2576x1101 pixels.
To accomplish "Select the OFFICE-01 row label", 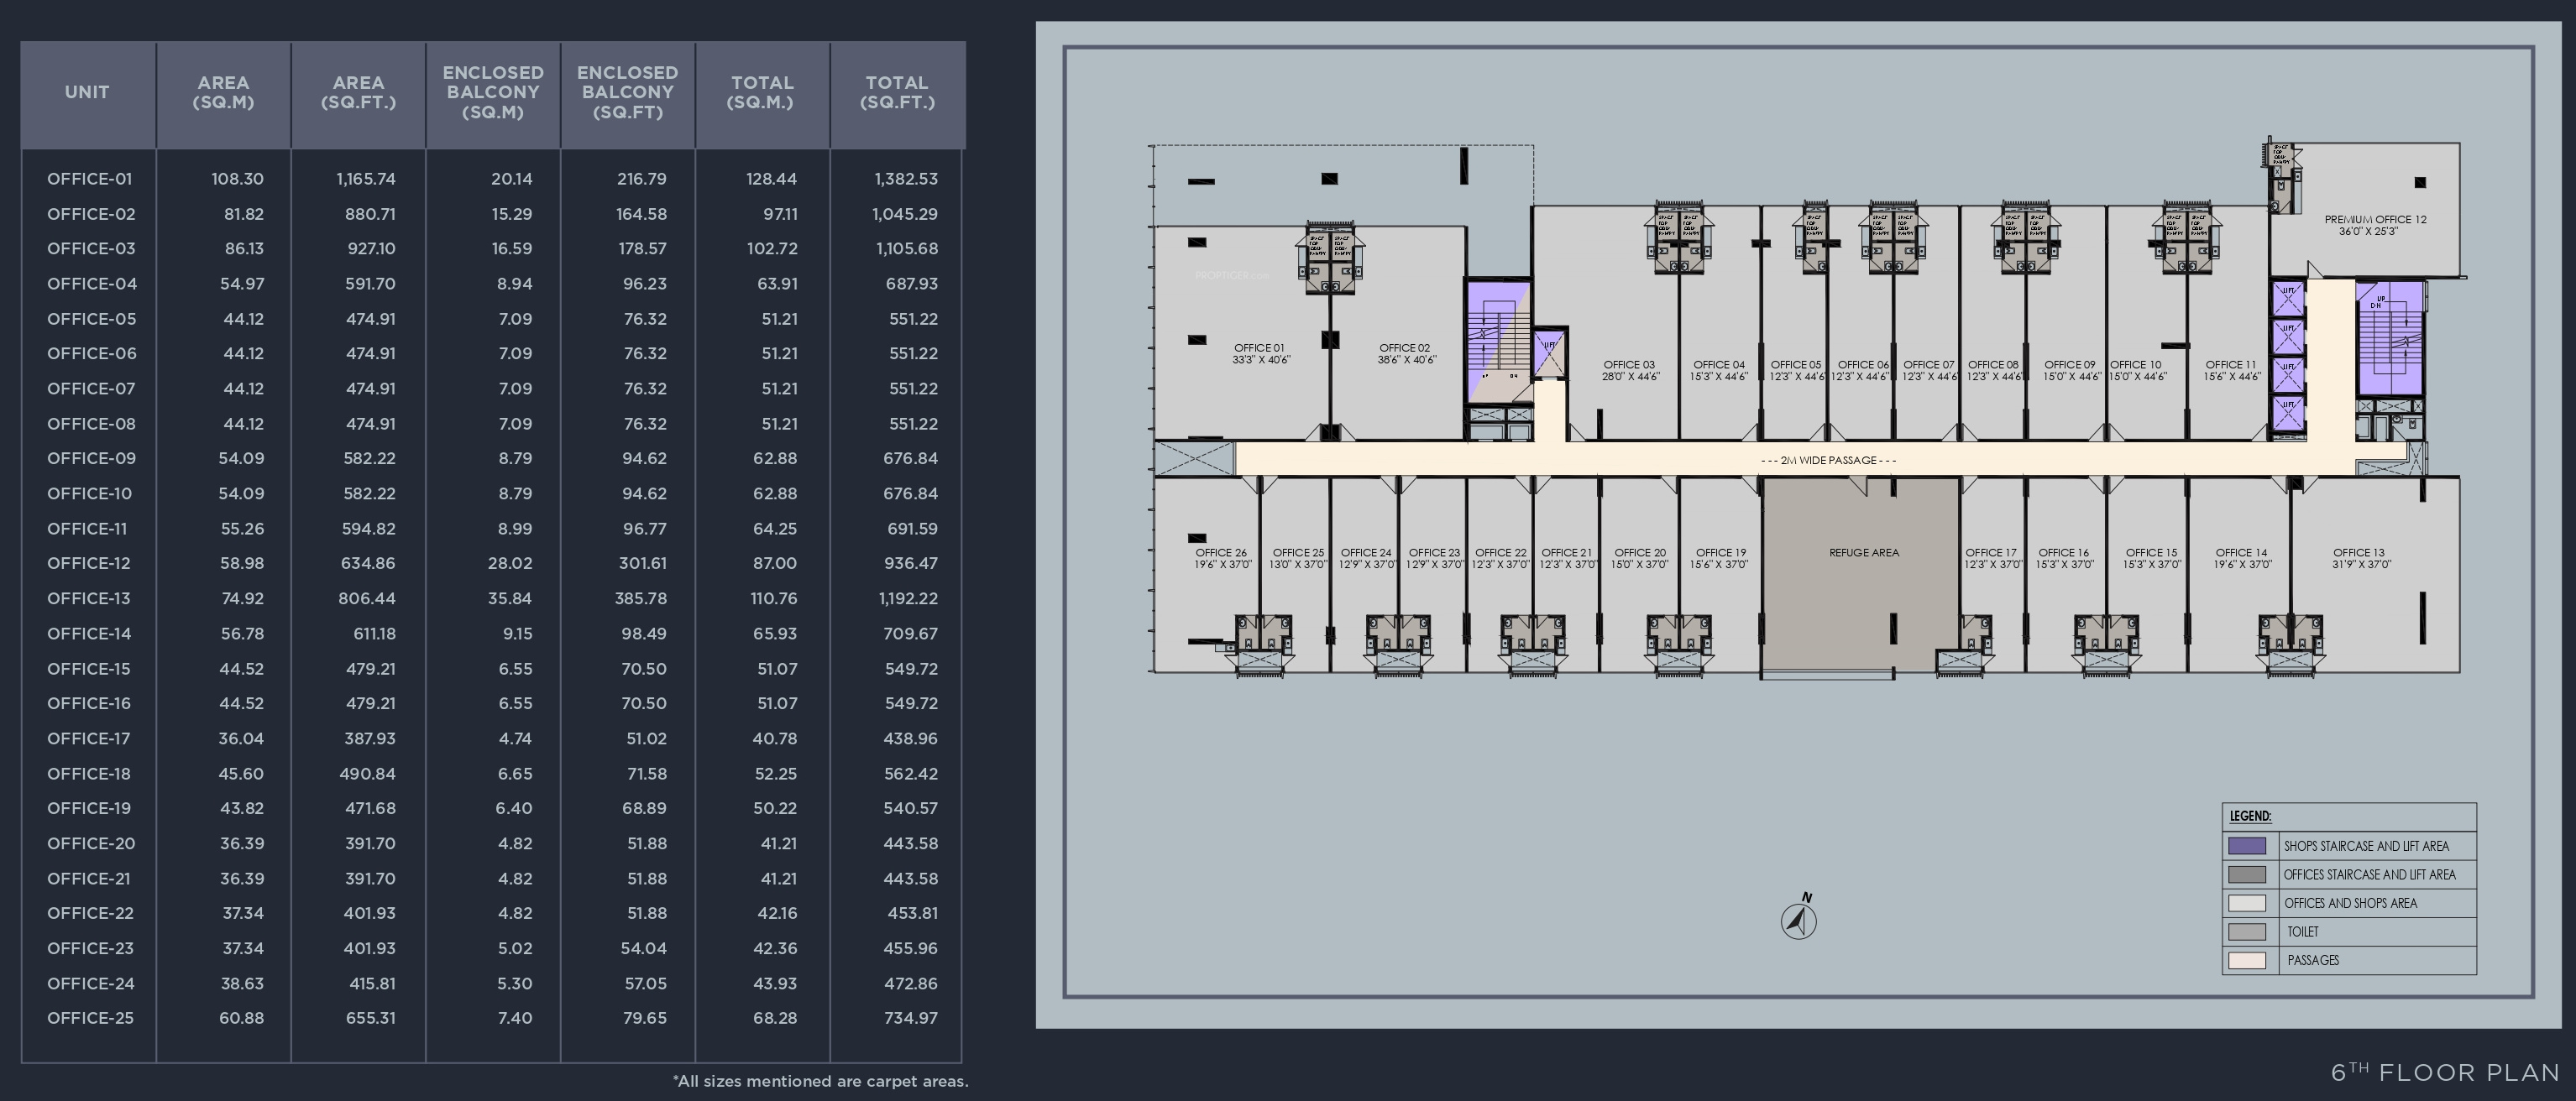I will (x=89, y=179).
